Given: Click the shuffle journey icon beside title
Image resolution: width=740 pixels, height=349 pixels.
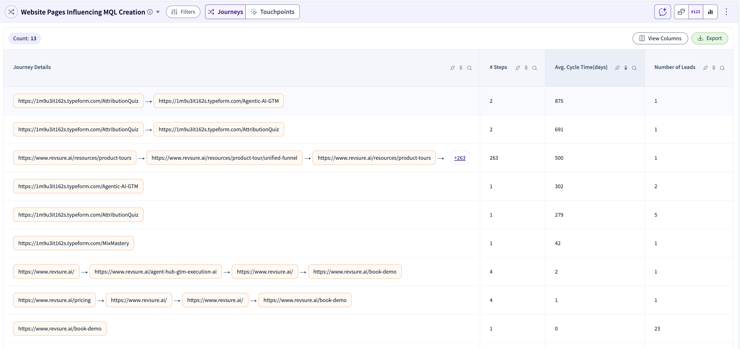Looking at the screenshot, I should (x=11, y=12).
